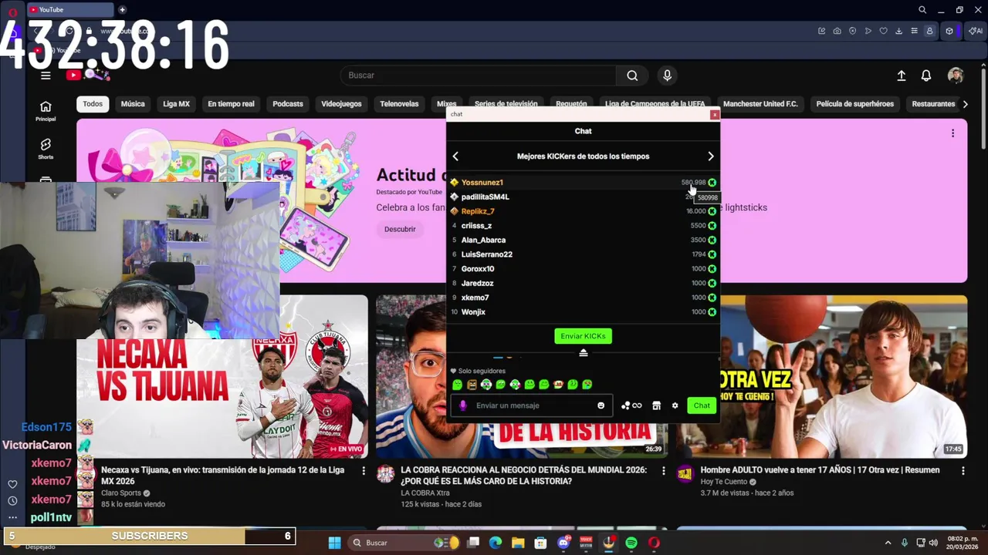Viewport: 988px width, 555px height.
Task: Open options menu for Necaxa vs Tijuana video
Action: point(364,470)
